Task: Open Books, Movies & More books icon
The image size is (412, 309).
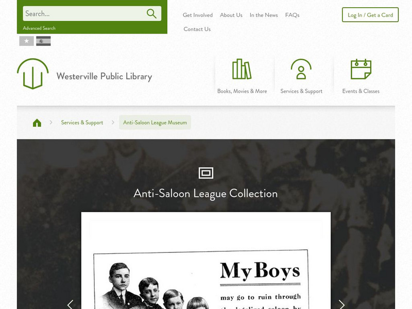Action: [x=242, y=69]
